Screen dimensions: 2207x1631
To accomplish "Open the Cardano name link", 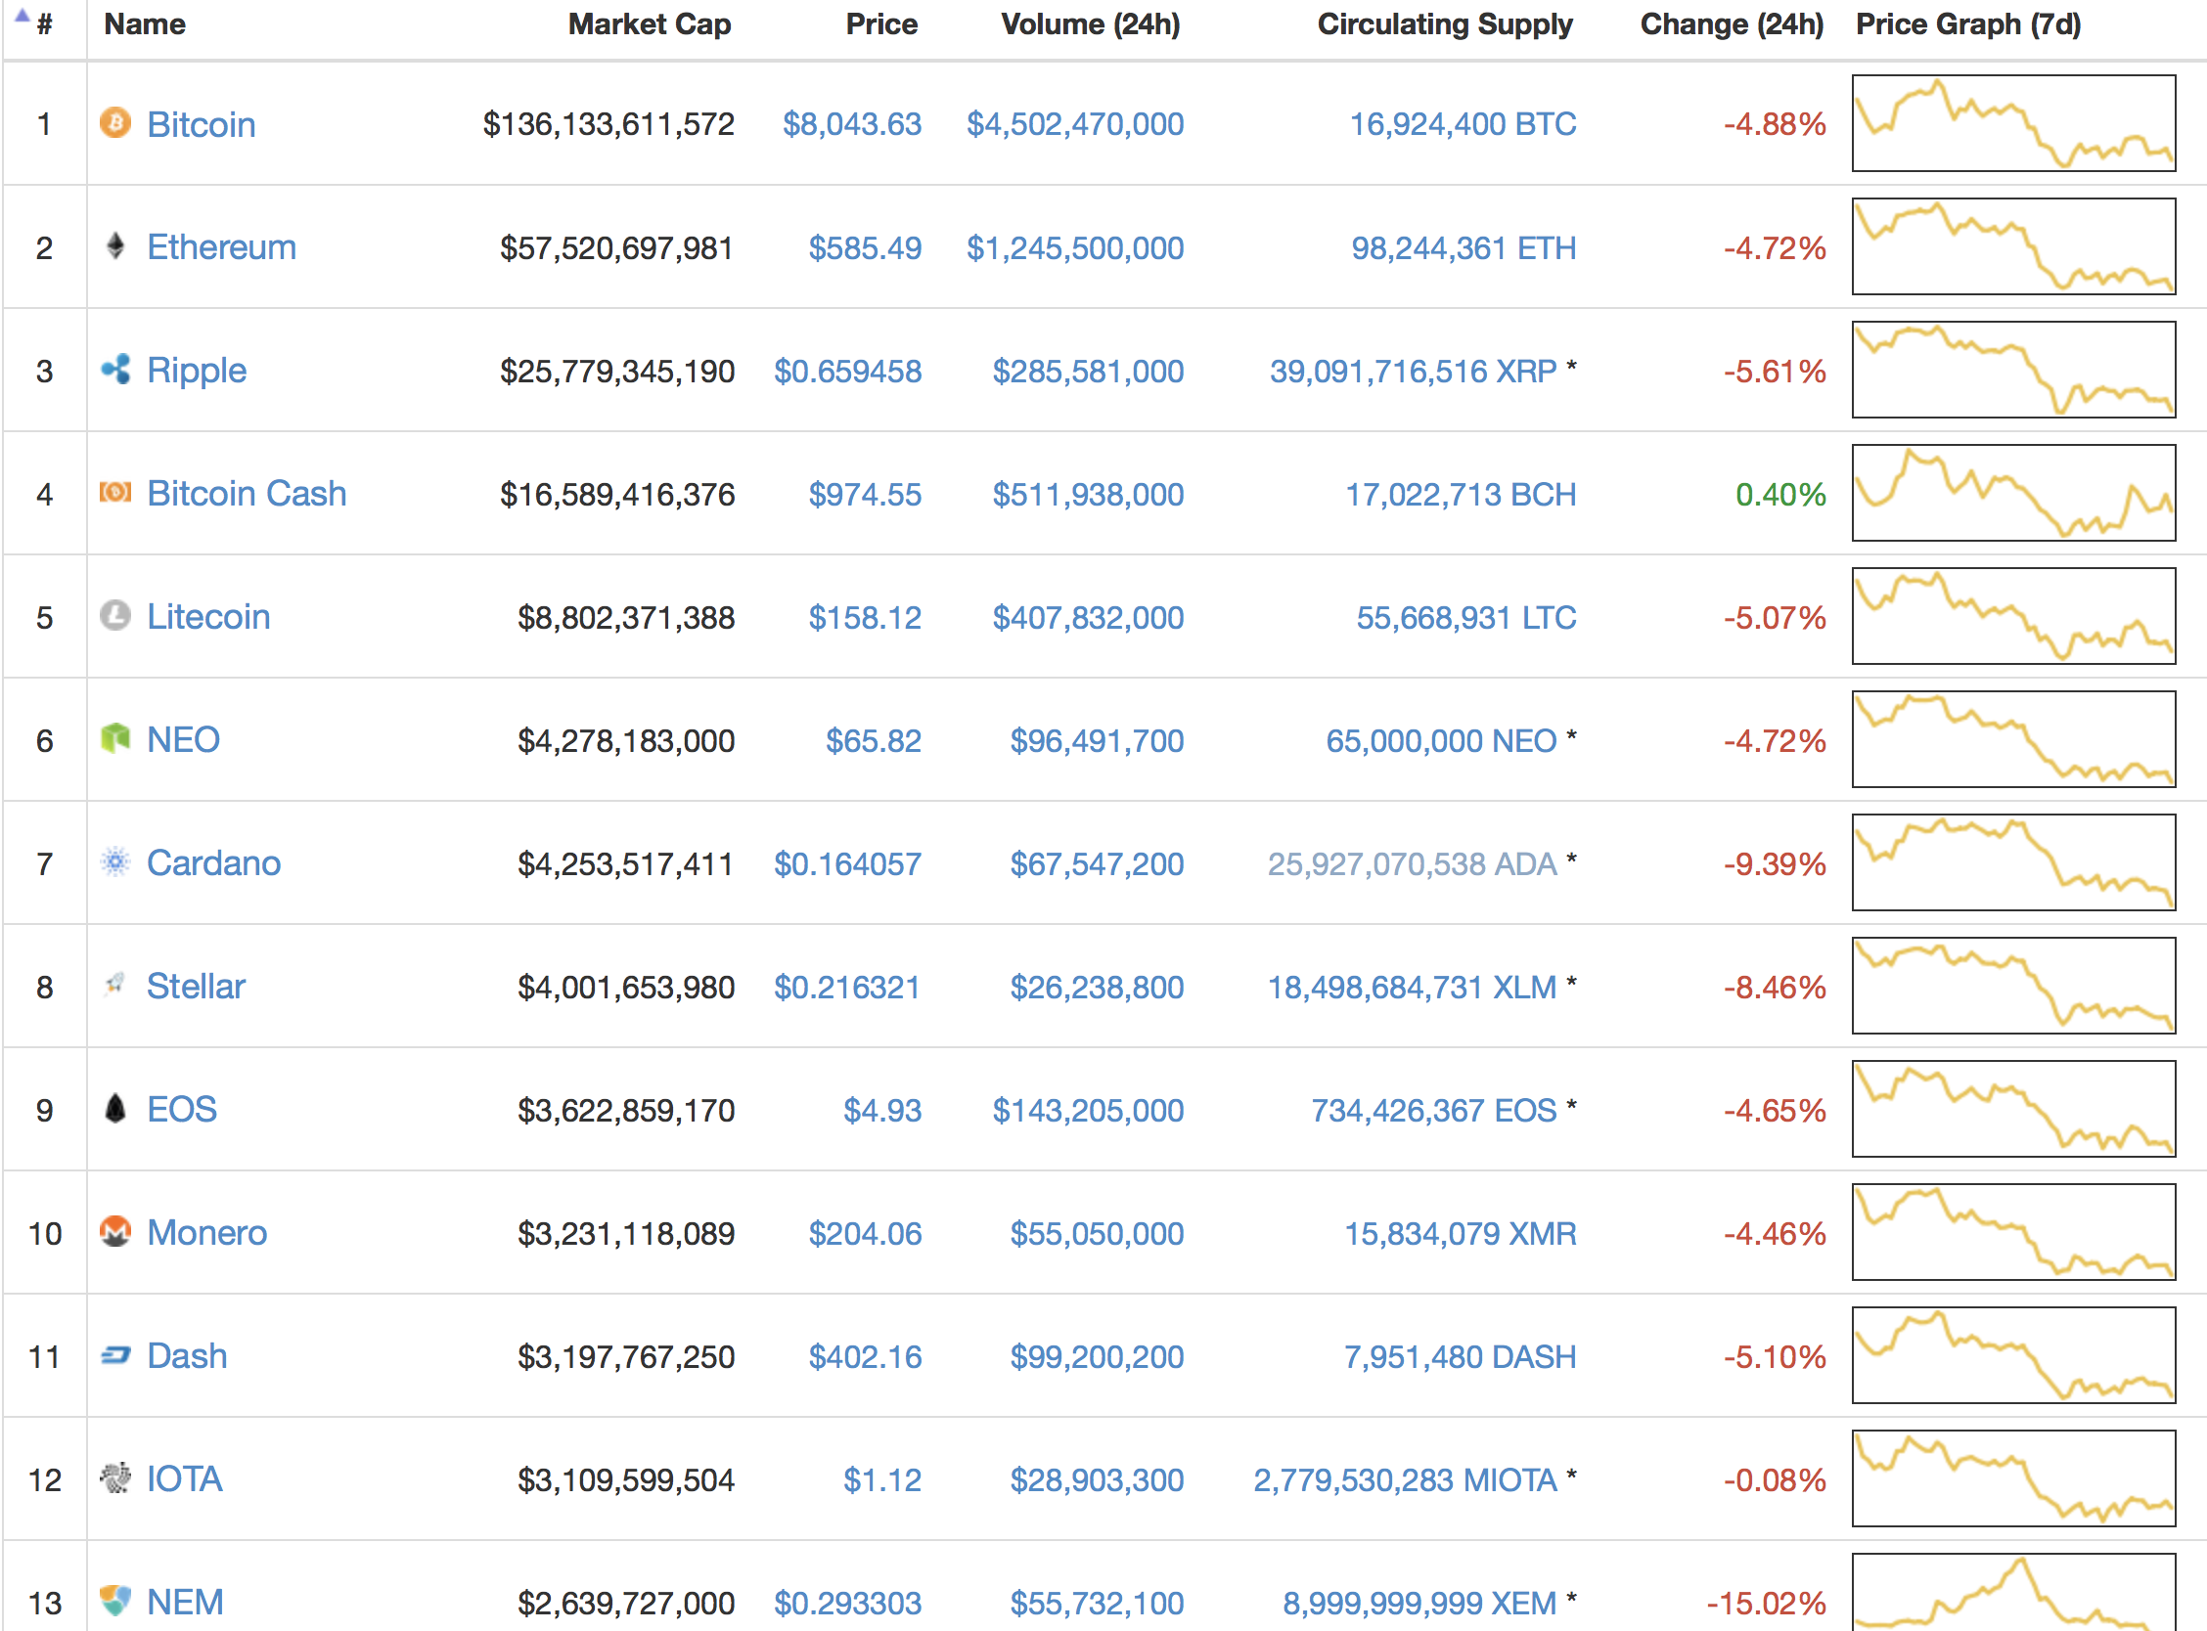I will point(214,862).
